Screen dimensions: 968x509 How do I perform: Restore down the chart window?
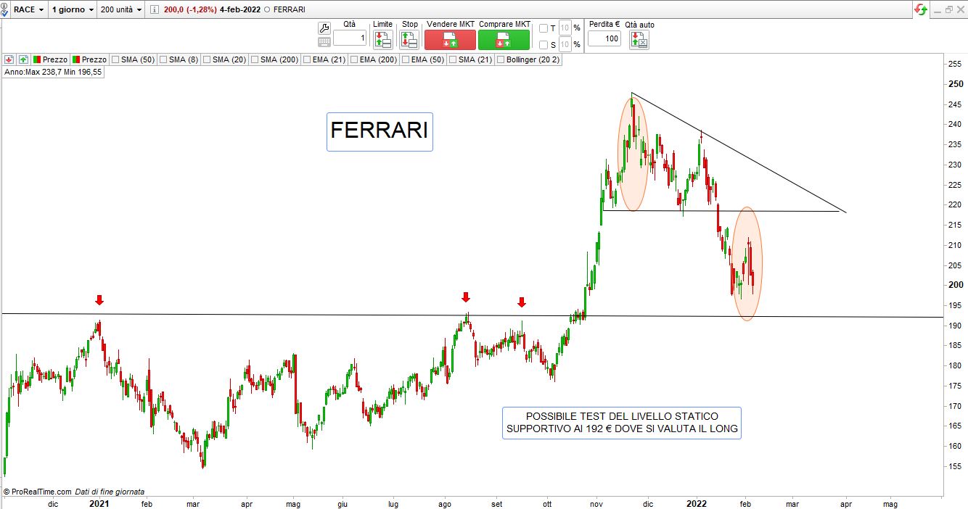click(x=950, y=9)
